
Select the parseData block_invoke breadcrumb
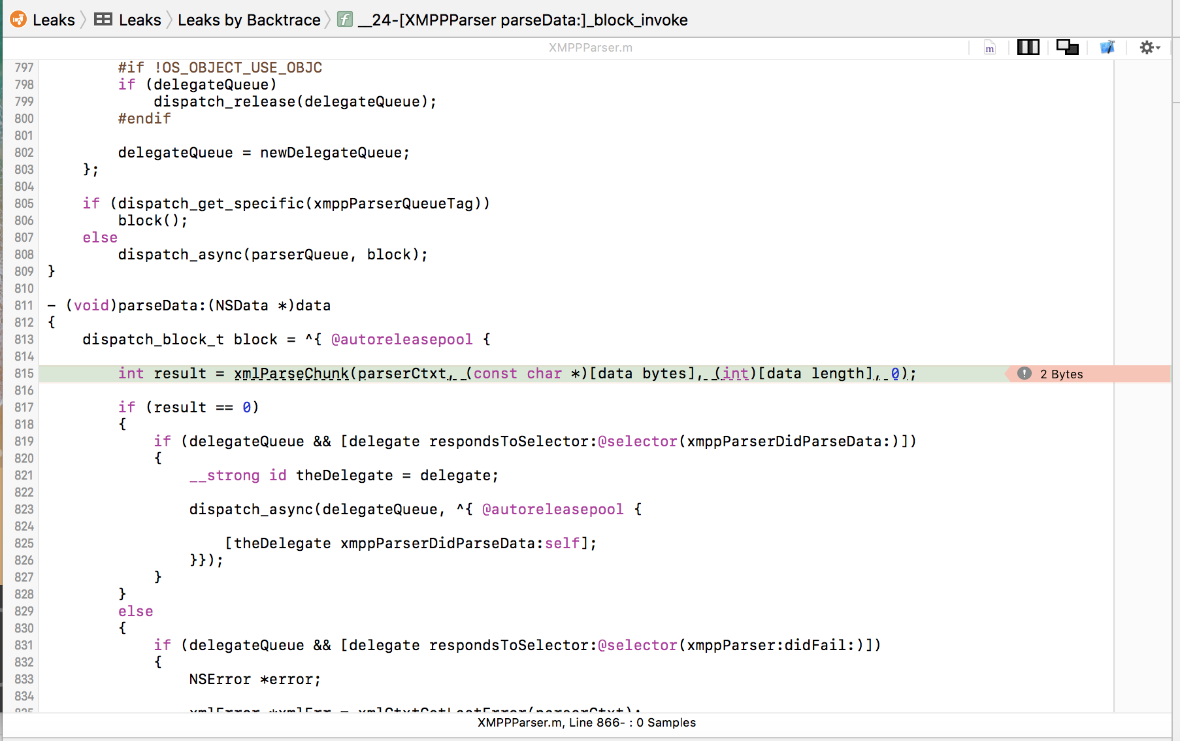tap(523, 20)
